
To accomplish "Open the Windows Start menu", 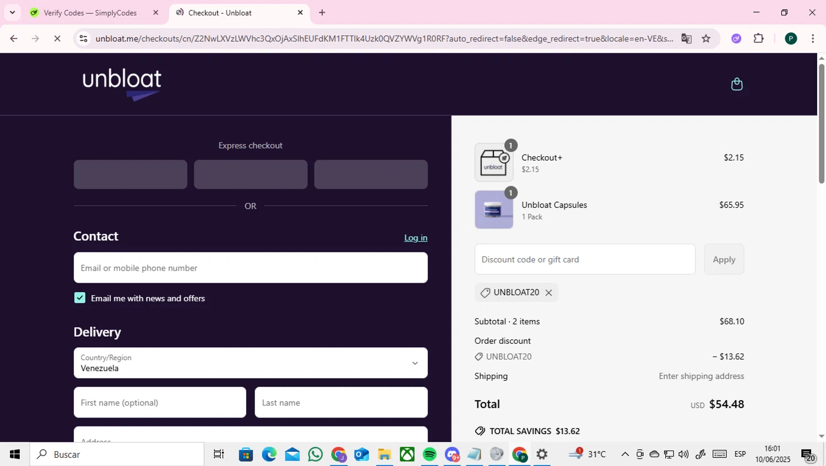I will click(x=15, y=454).
